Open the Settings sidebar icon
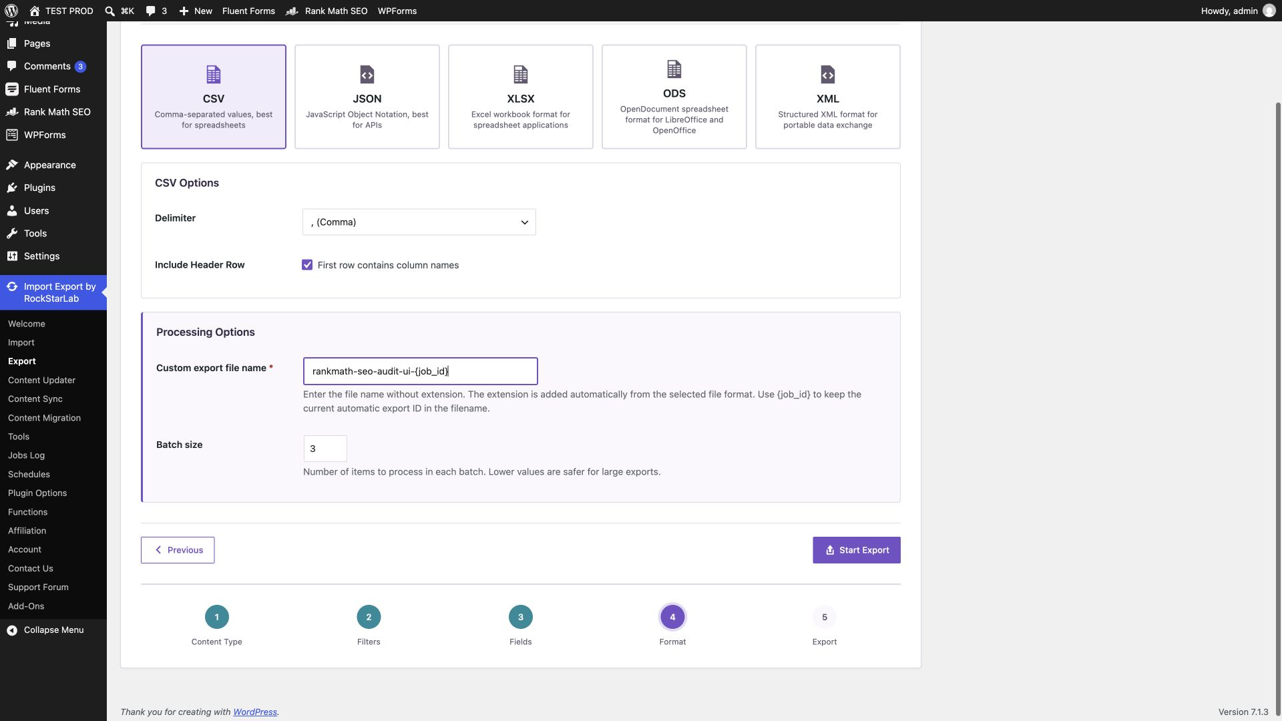 12,256
